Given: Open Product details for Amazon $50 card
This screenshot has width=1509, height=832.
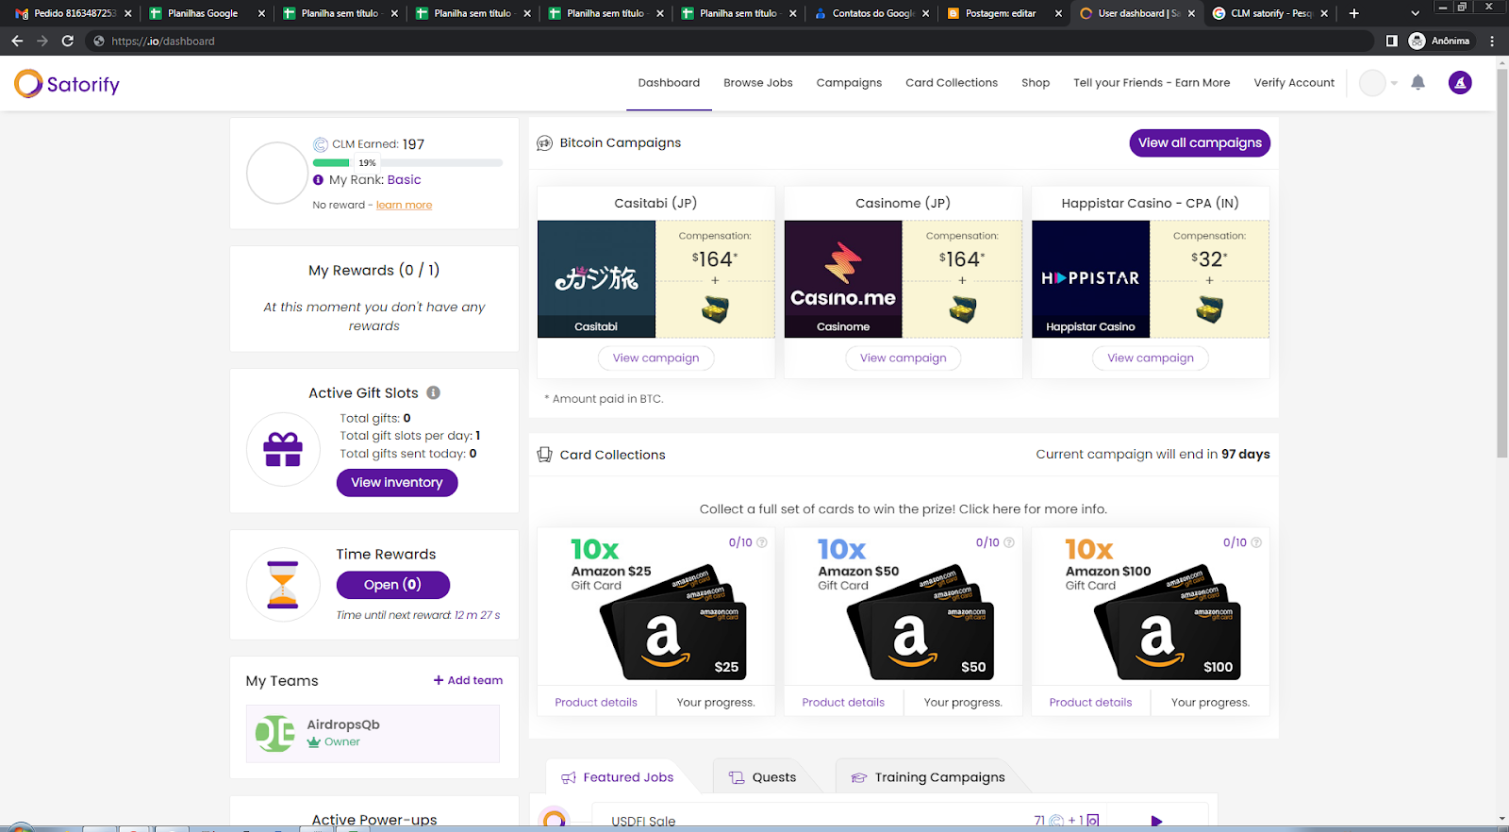Looking at the screenshot, I should [843, 703].
